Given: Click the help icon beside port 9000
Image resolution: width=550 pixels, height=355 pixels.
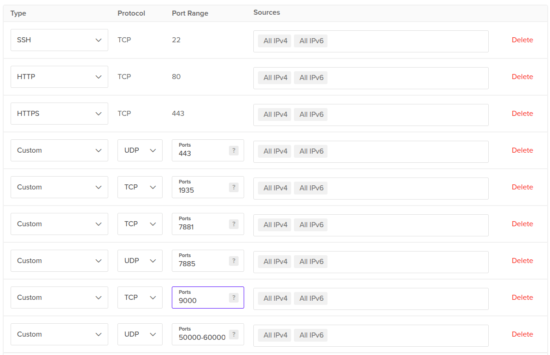Looking at the screenshot, I should click(x=234, y=298).
